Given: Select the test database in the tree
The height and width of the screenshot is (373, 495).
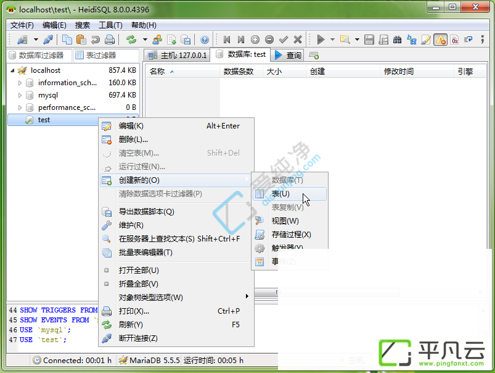Looking at the screenshot, I should [x=44, y=120].
